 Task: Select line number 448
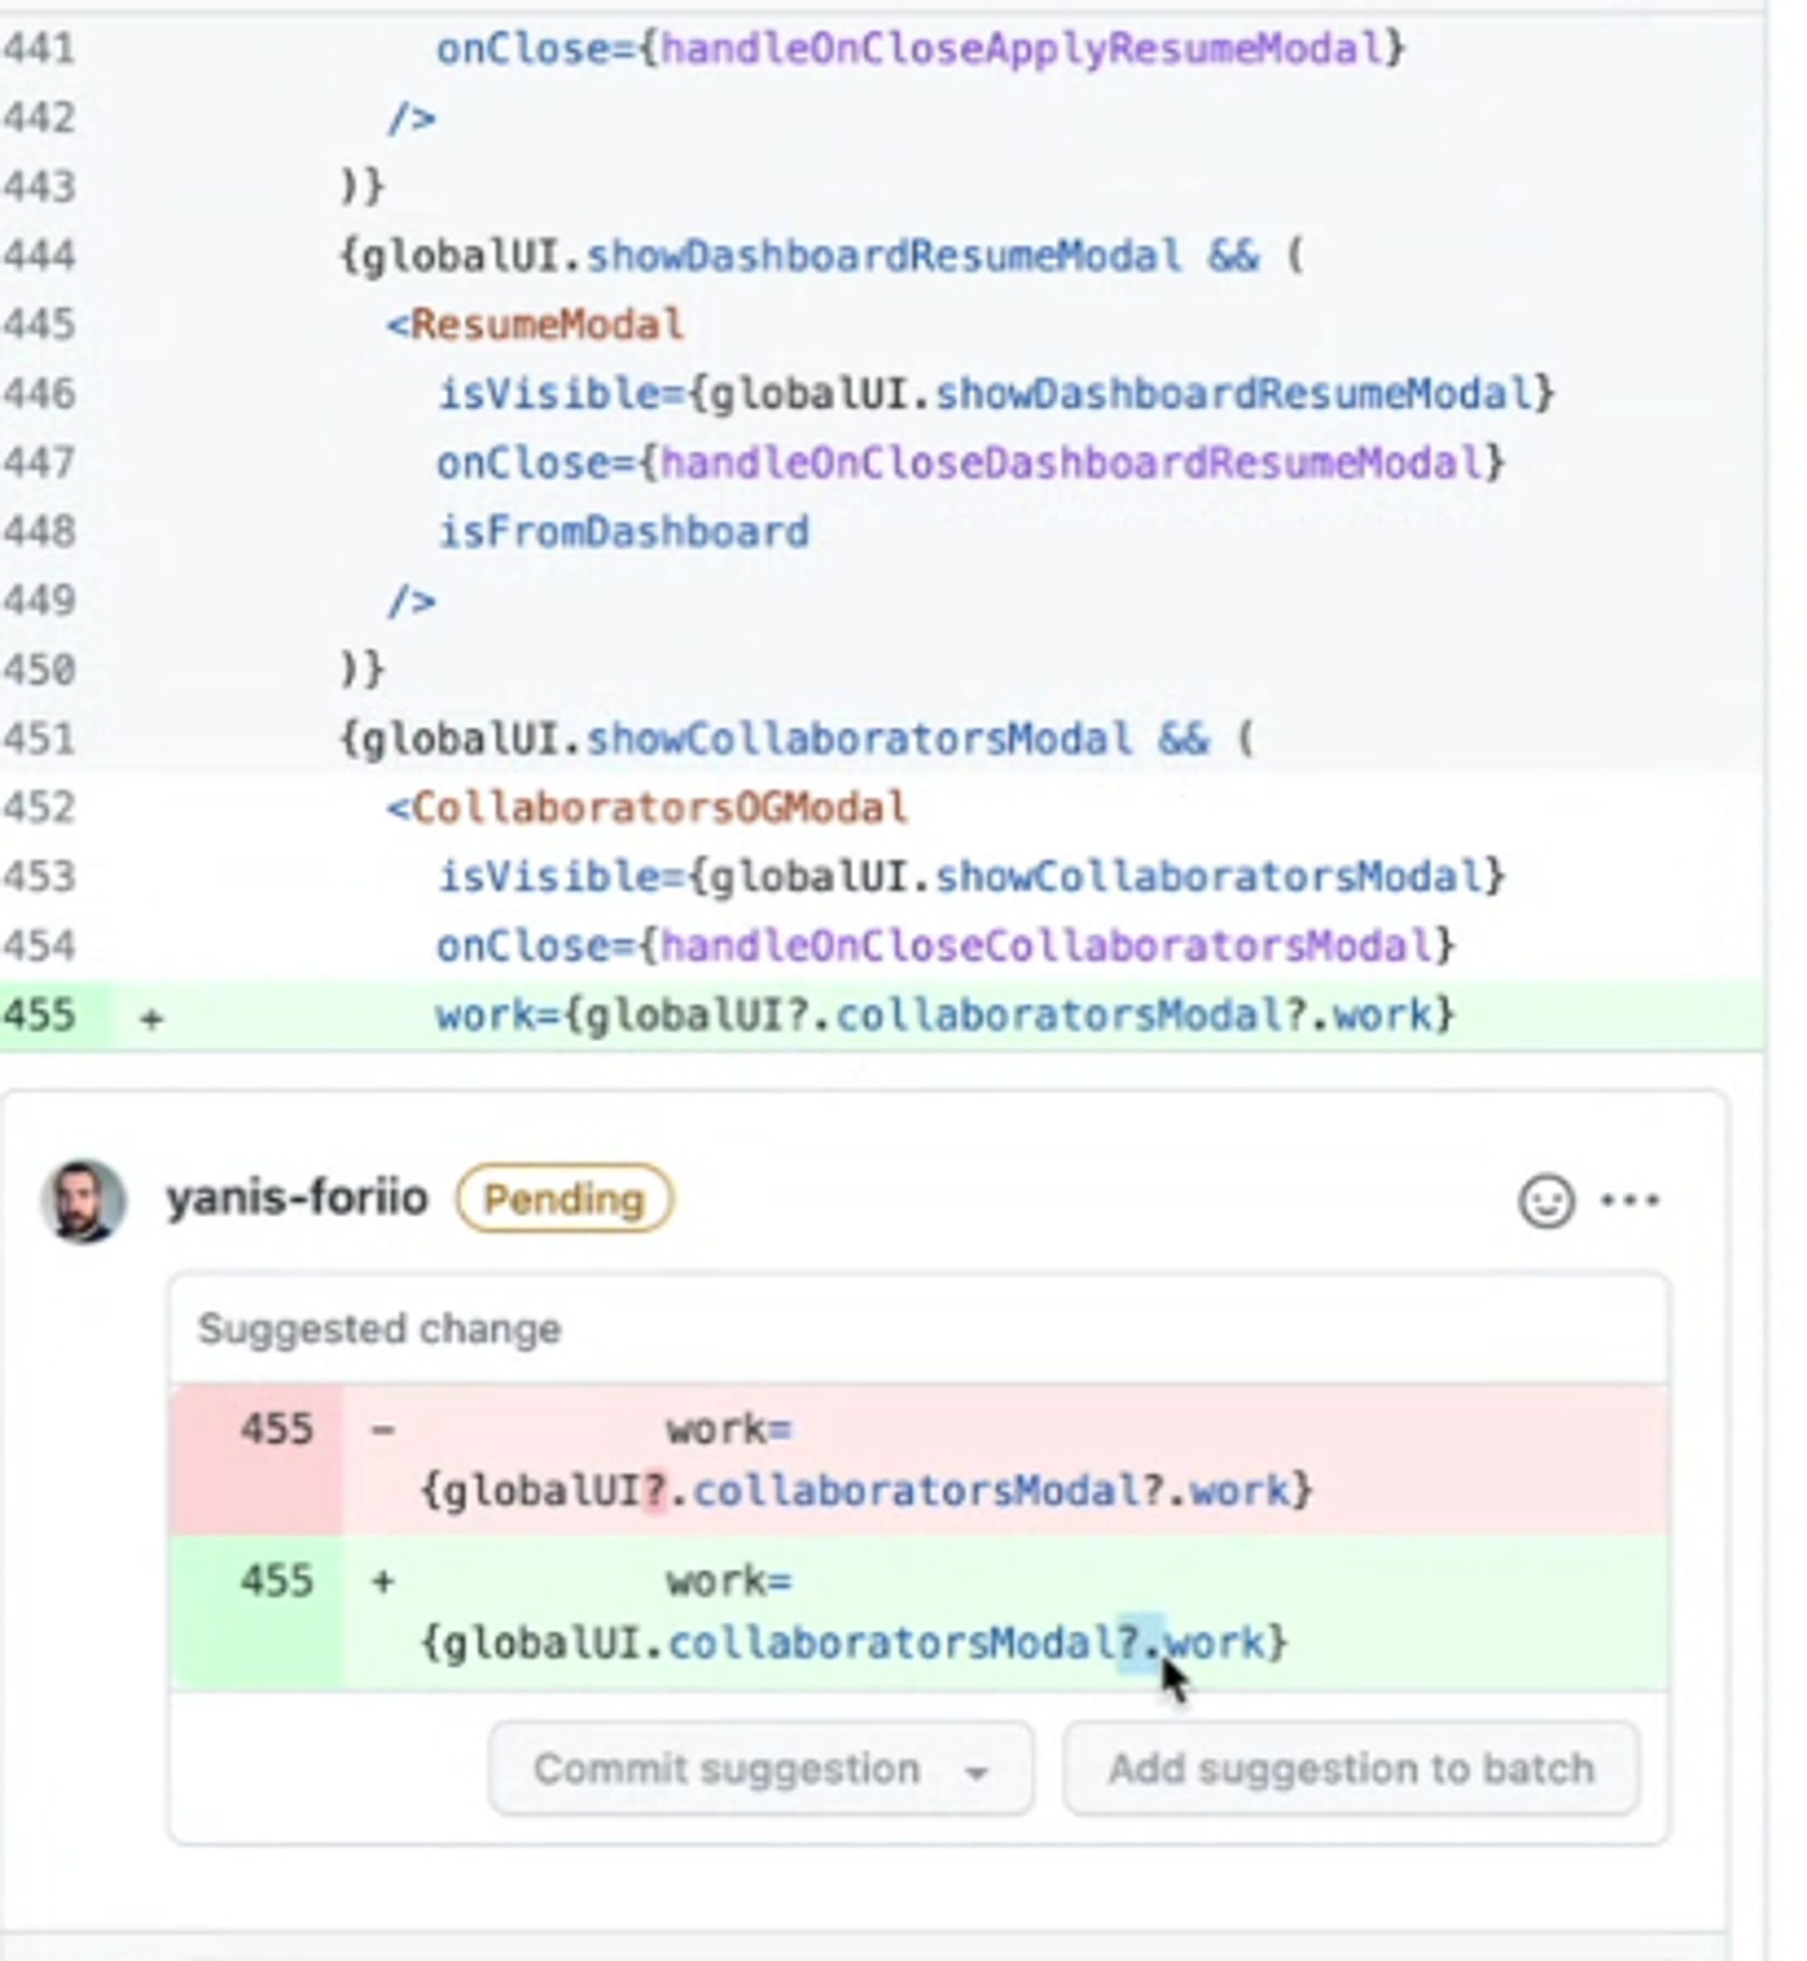40,532
